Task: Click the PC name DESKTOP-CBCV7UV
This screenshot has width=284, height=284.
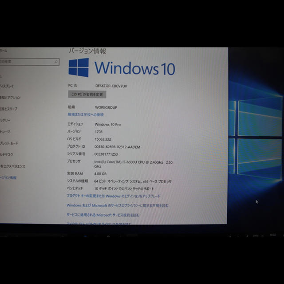Action: pyautogui.click(x=111, y=86)
